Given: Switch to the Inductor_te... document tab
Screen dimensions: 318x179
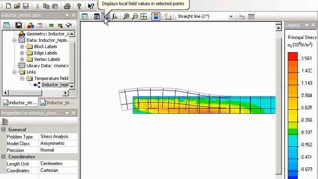Looking at the screenshot, I should [58, 103].
